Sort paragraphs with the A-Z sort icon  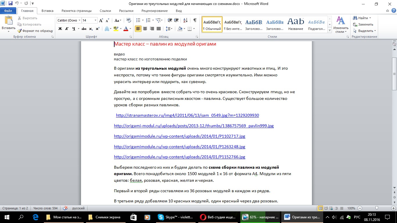pos(185,20)
